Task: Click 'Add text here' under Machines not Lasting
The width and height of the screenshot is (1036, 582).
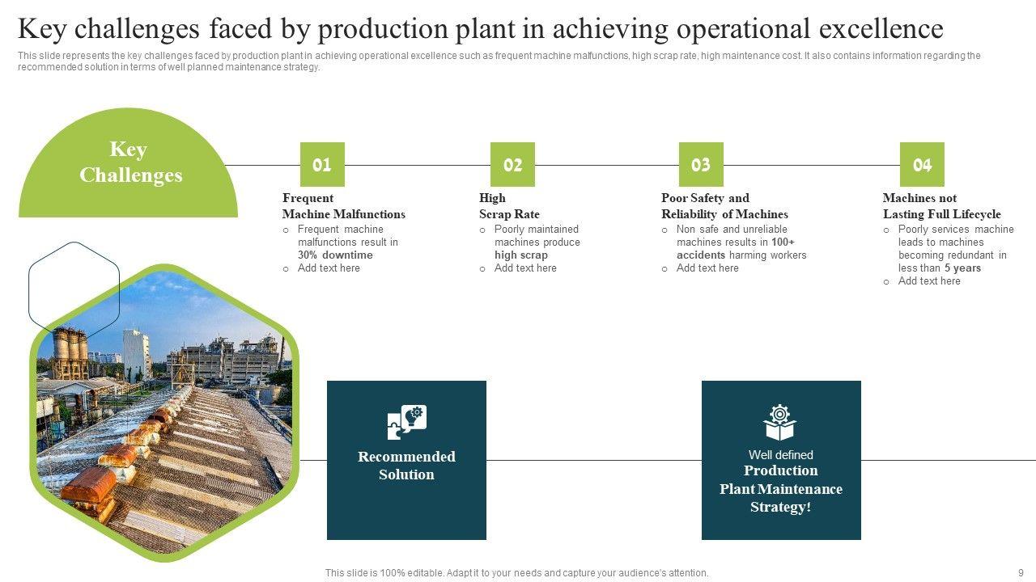Action: tap(929, 281)
